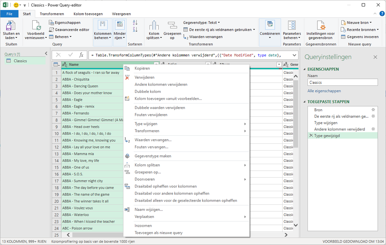Collapse the TOEGEPASTE STAPPEN section triangle
This screenshot has height=245, width=386.
pos(305,102)
